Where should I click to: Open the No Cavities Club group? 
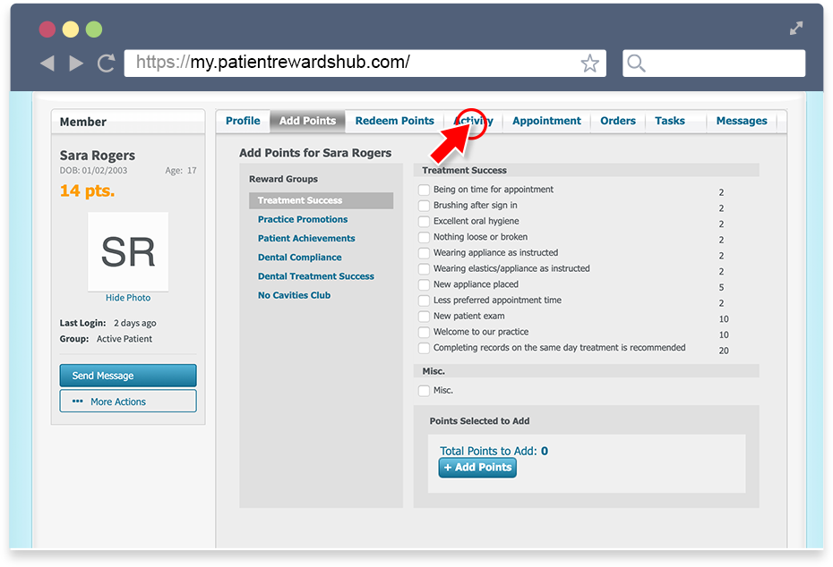click(x=295, y=295)
